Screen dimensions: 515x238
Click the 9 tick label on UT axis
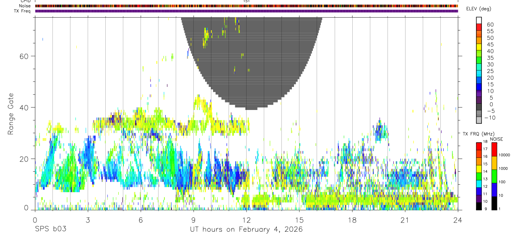point(193,220)
